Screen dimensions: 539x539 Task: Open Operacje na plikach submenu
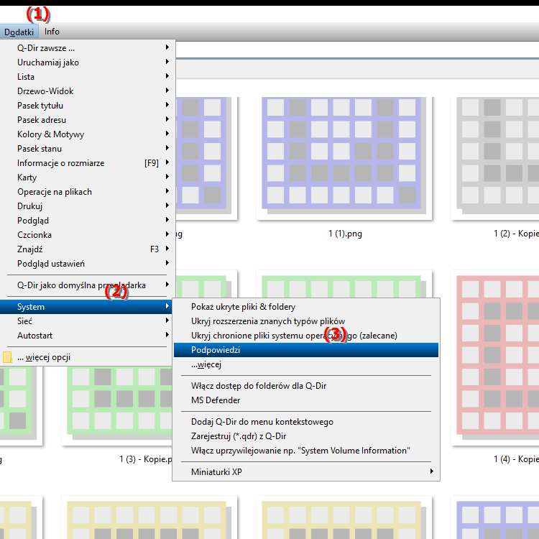[88, 192]
